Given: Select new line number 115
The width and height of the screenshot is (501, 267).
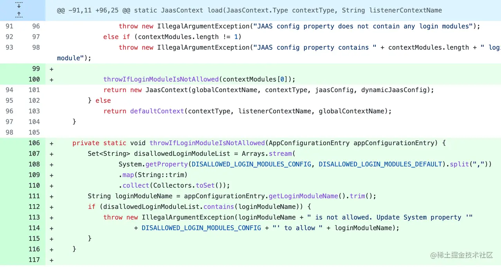Looking at the screenshot, I should [x=34, y=238].
